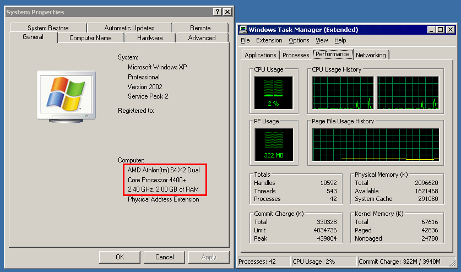
Task: Click the Commit Charge Peak value 439804
Action: [x=327, y=238]
